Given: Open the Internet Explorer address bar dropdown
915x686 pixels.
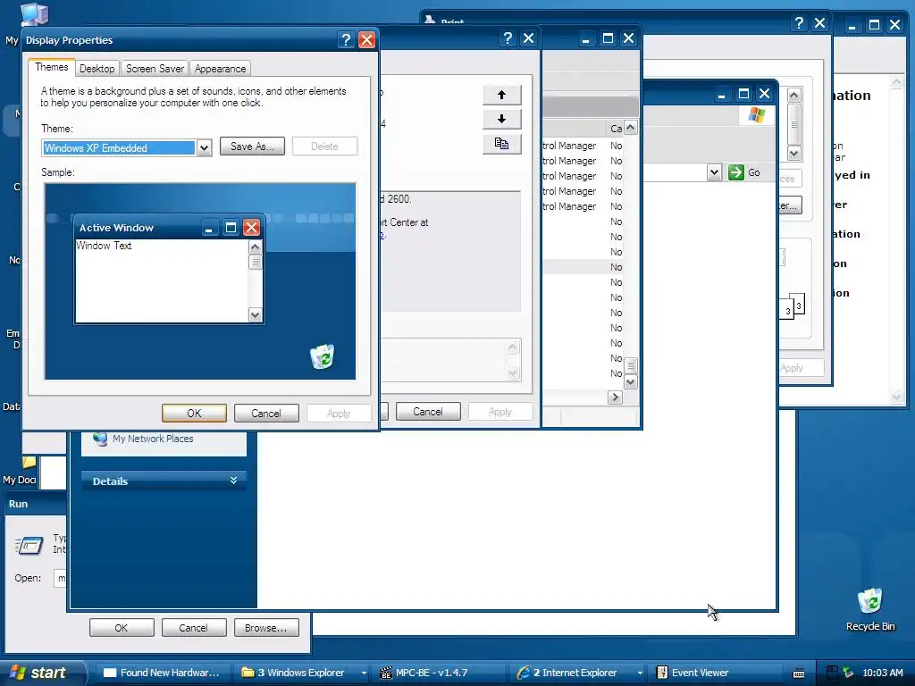Looking at the screenshot, I should (714, 172).
